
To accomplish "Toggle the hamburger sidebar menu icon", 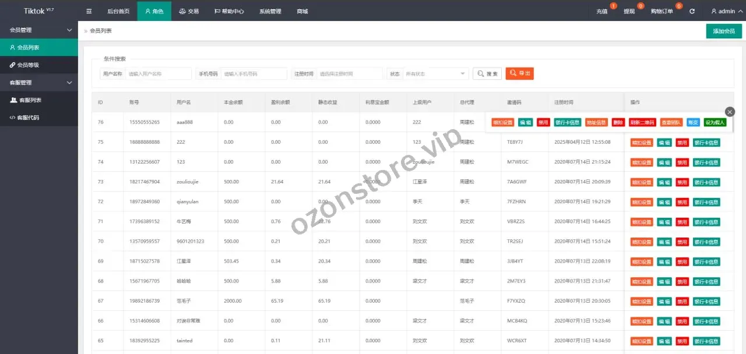I will (x=89, y=11).
